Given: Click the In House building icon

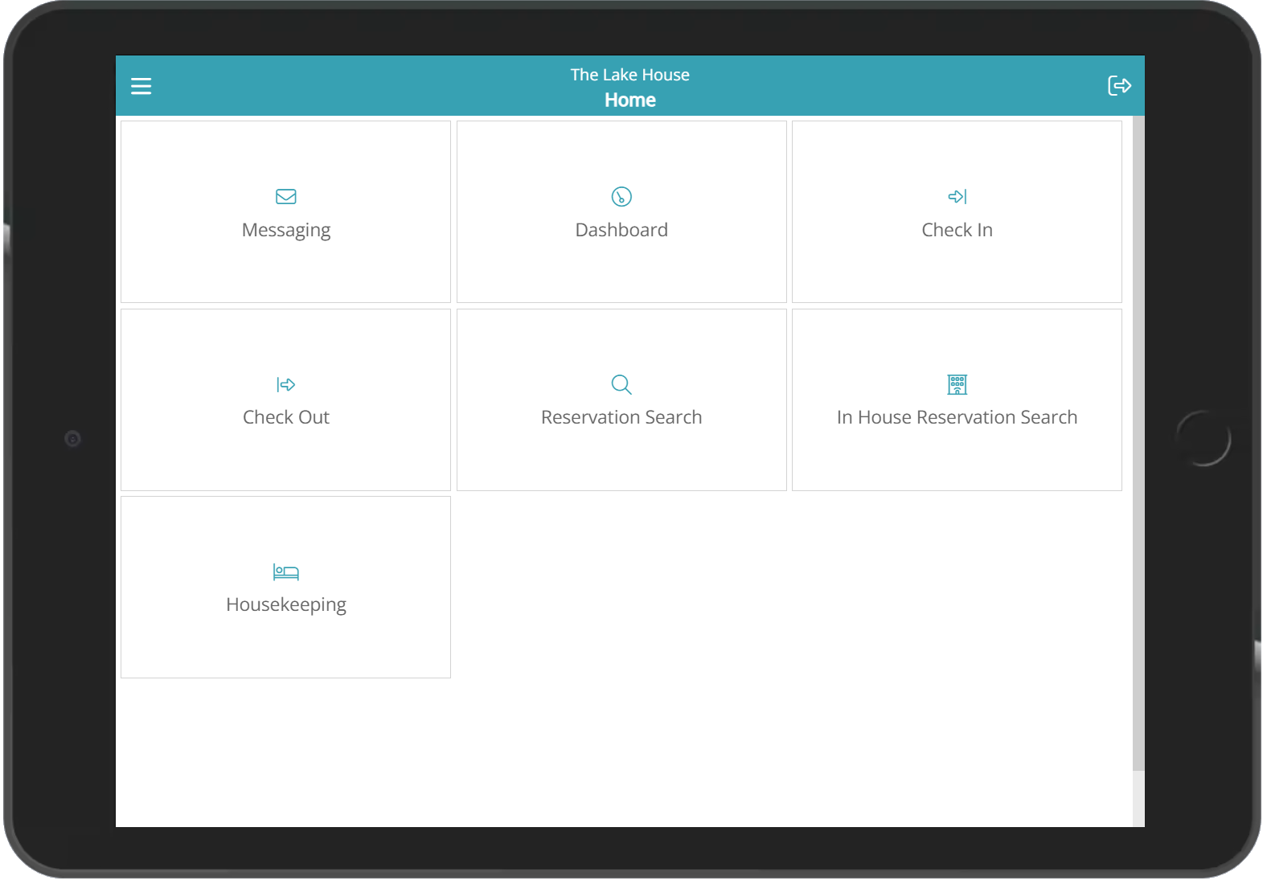Looking at the screenshot, I should pos(957,385).
